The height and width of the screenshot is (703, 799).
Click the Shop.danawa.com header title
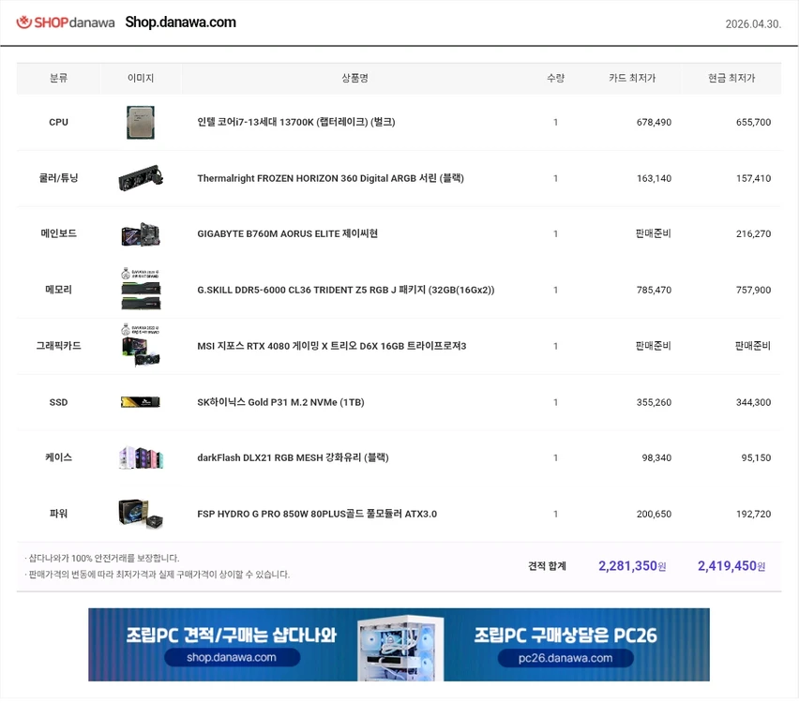click(180, 22)
